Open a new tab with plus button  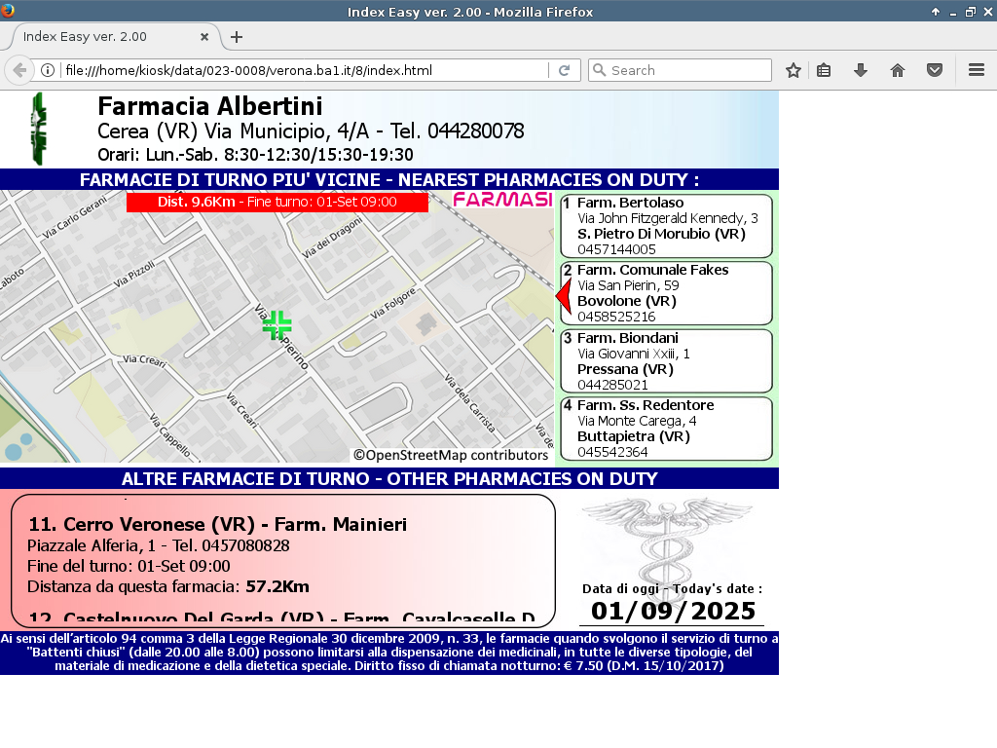236,37
